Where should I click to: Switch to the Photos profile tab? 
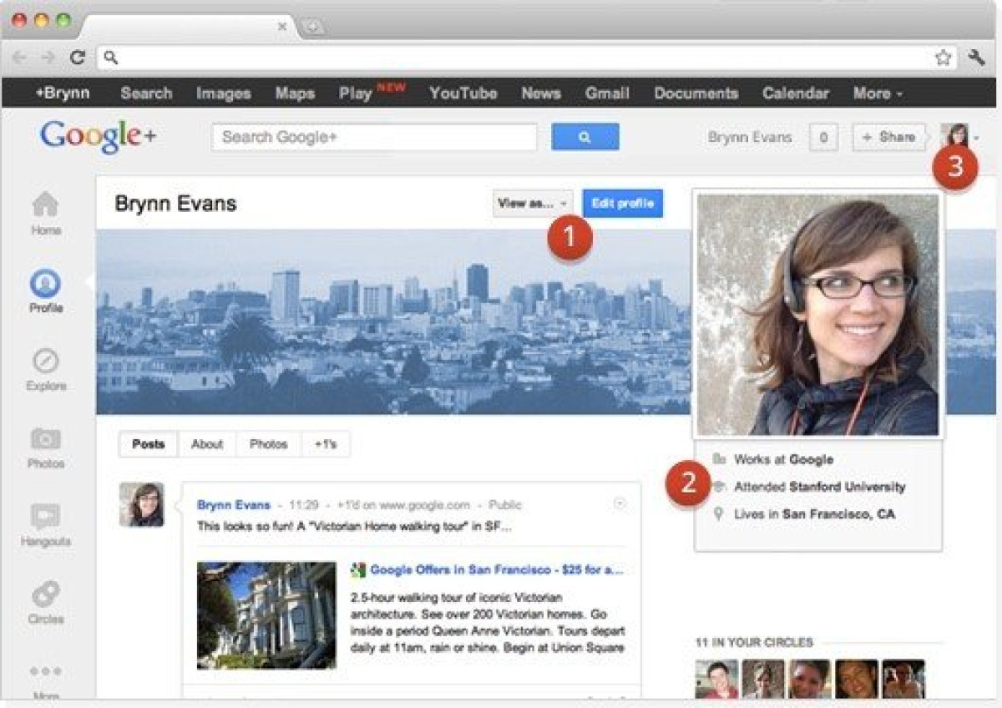coord(268,444)
